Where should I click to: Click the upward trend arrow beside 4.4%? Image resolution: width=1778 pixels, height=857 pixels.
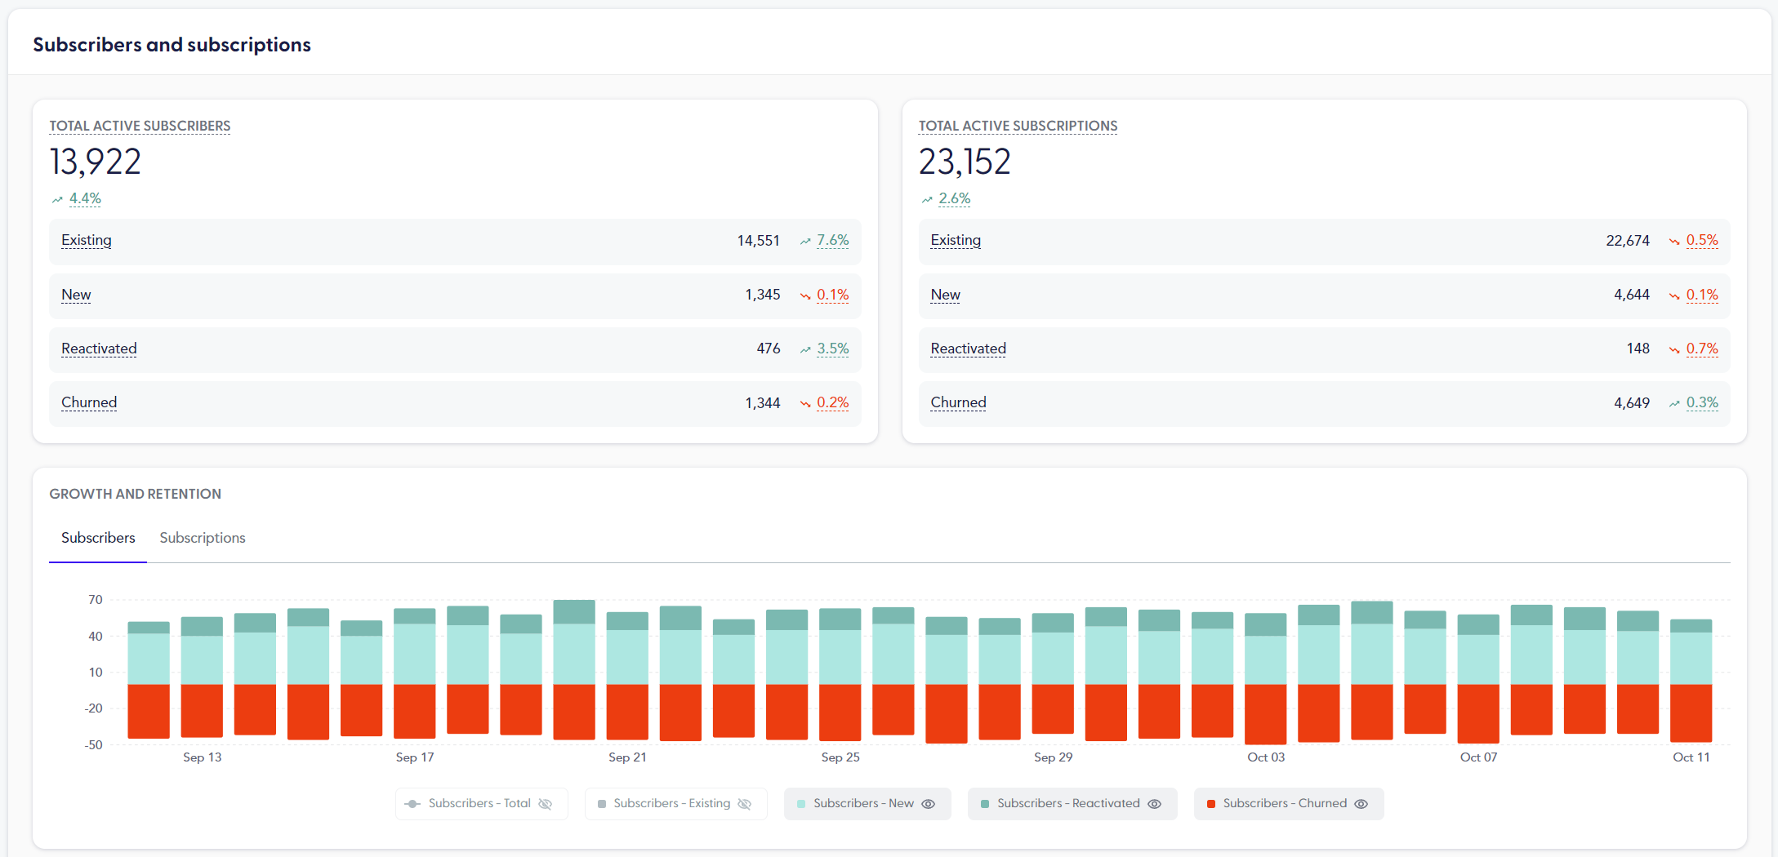[57, 198]
